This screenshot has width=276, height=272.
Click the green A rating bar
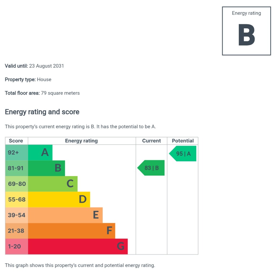(x=40, y=153)
